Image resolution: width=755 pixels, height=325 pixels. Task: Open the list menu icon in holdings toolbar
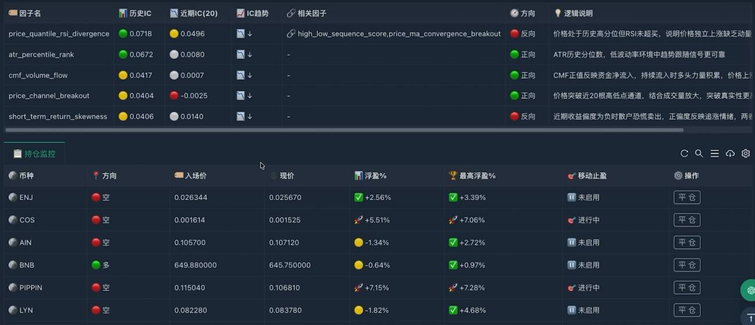click(x=715, y=154)
